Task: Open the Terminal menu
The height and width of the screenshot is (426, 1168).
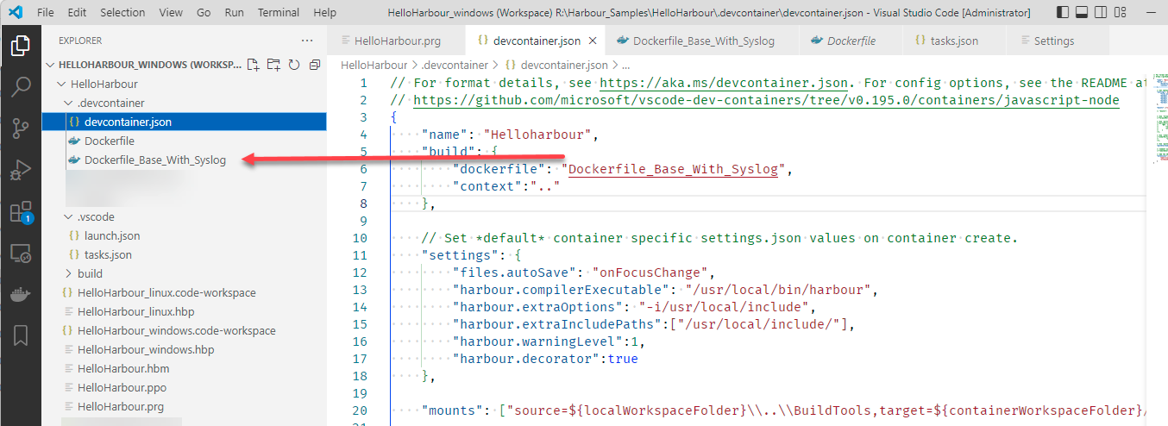Action: point(279,13)
